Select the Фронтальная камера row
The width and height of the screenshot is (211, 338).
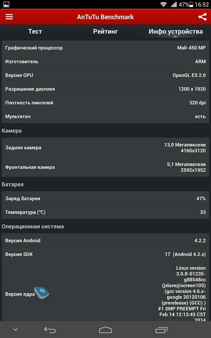point(105,167)
